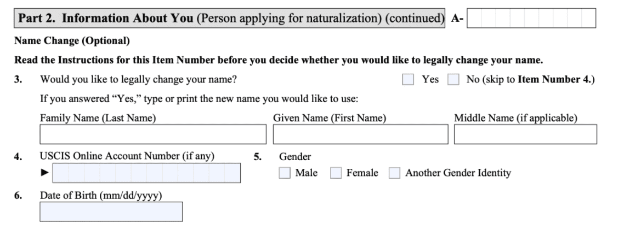Select the Female gender checkbox

336,173
